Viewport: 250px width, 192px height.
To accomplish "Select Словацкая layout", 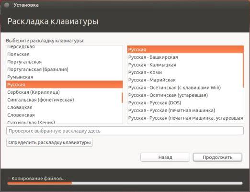I will tap(64, 107).
